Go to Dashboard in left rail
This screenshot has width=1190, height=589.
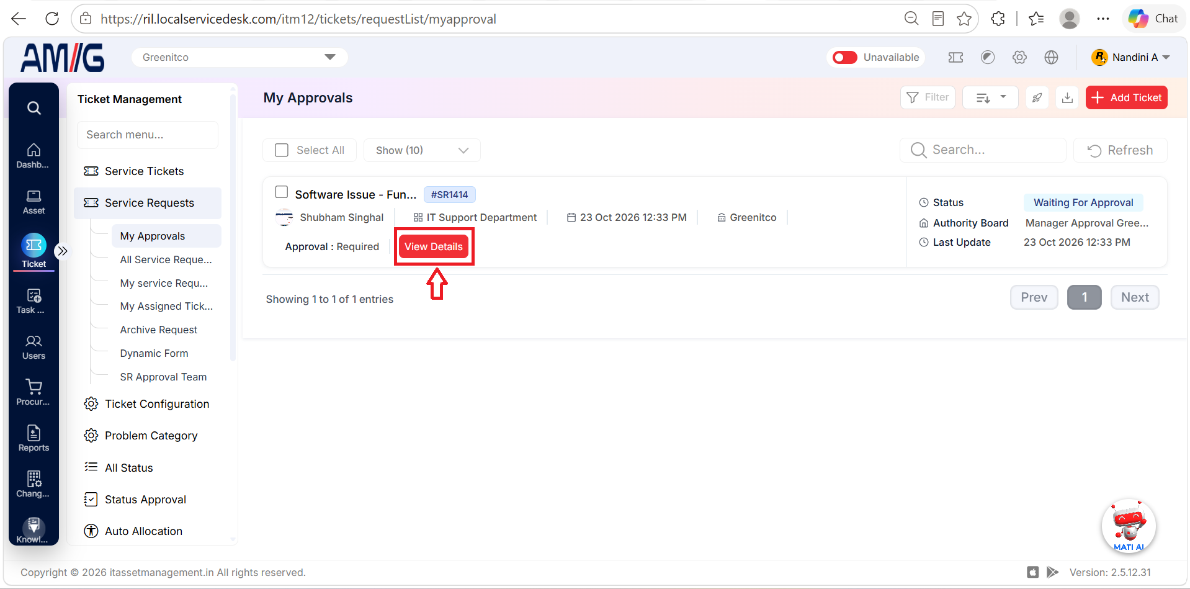point(34,155)
